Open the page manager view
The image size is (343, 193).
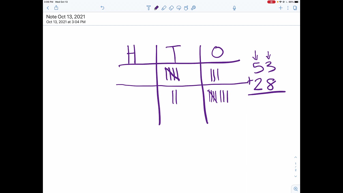(295, 8)
